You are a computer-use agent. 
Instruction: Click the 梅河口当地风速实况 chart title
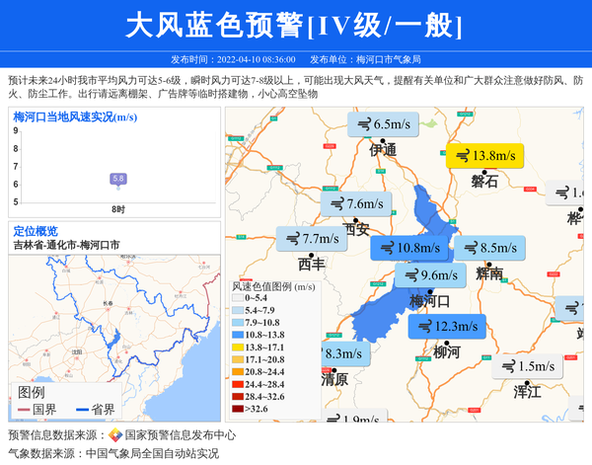[x=75, y=117]
